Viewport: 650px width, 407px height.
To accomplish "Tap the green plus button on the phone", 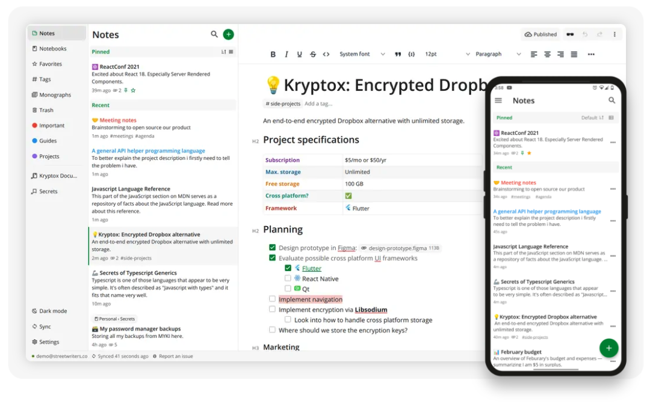I will [608, 348].
